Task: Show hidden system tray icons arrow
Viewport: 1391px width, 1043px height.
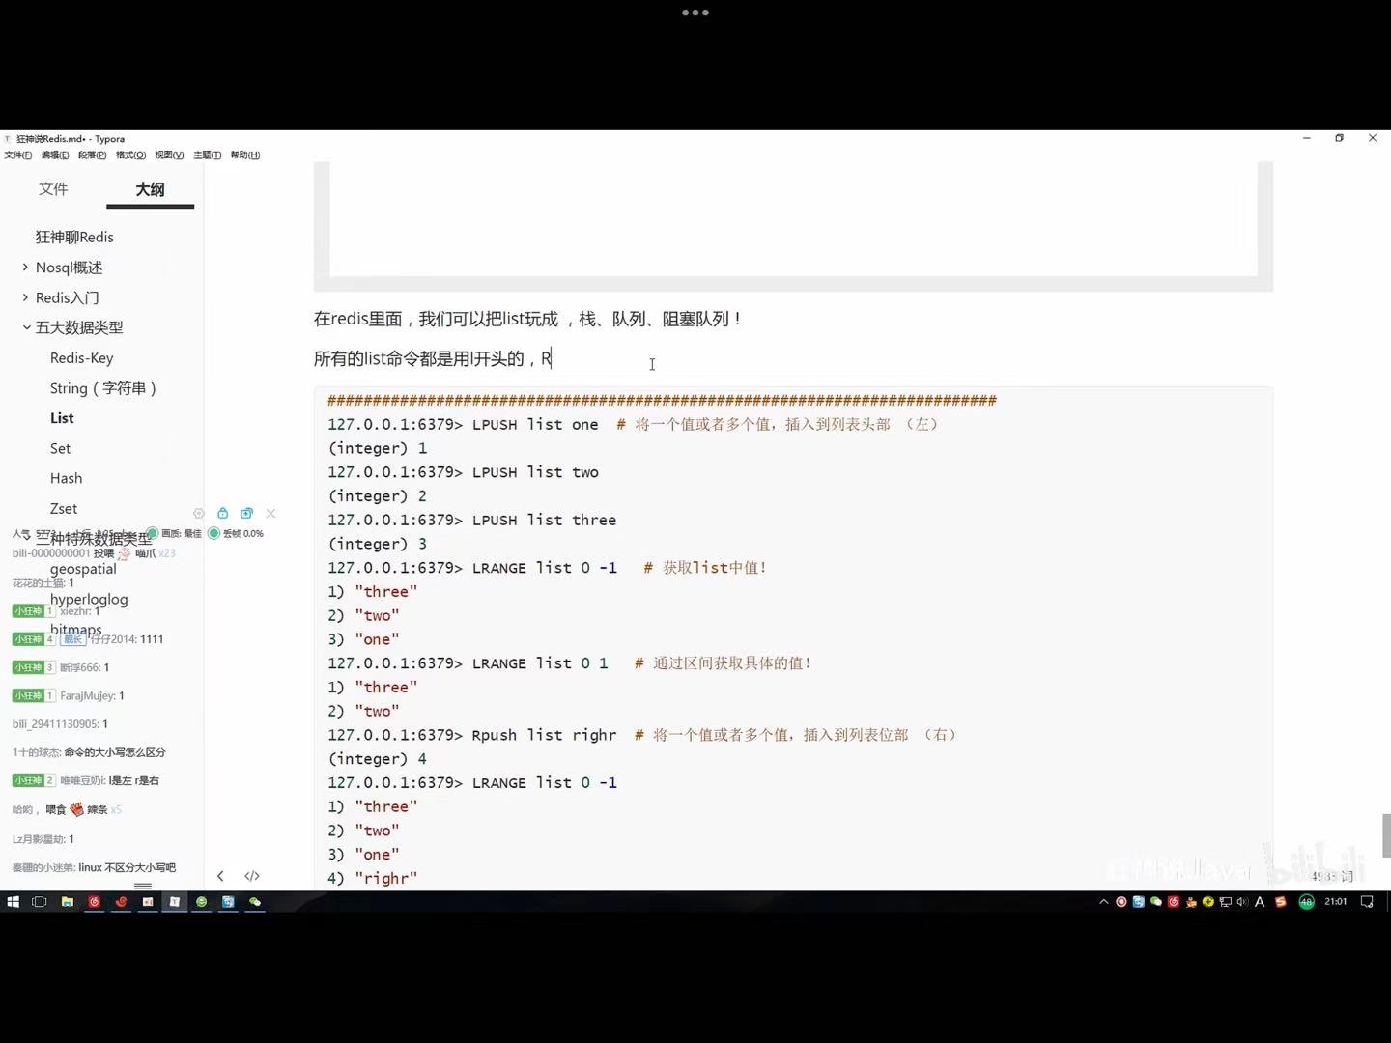Action: tap(1104, 902)
